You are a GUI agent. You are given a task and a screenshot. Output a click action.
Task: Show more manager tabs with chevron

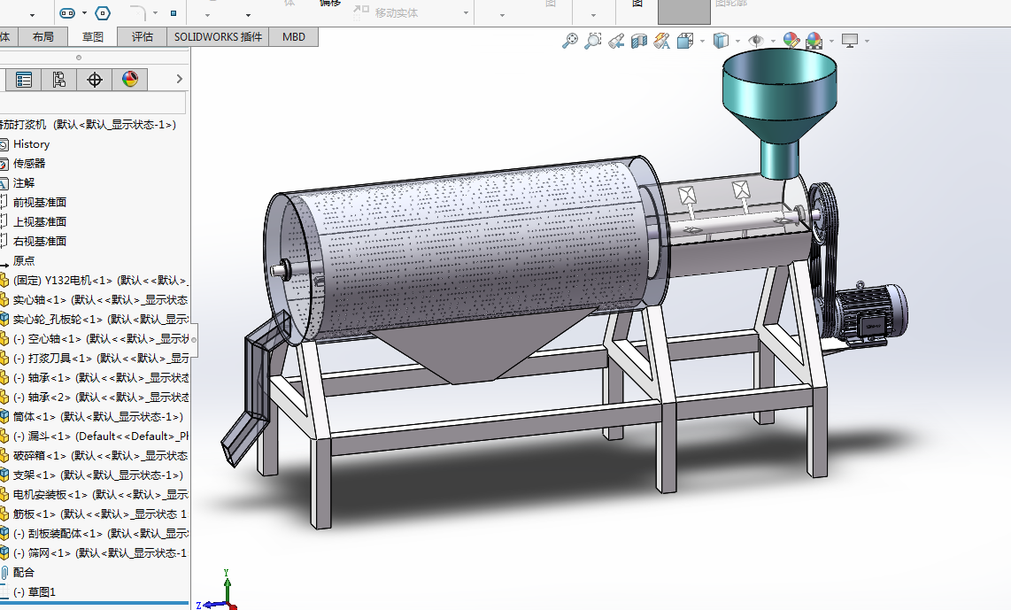[x=179, y=80]
